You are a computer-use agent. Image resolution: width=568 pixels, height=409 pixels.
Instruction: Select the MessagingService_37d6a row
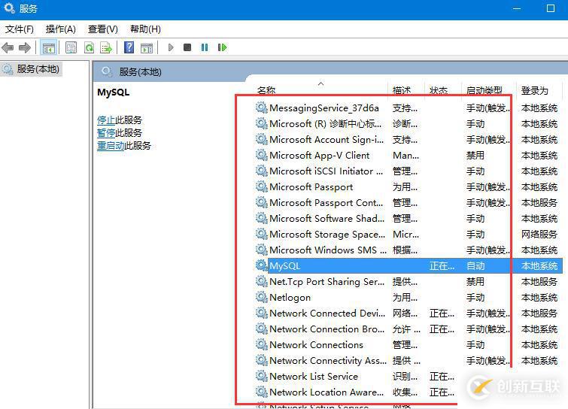coord(409,108)
